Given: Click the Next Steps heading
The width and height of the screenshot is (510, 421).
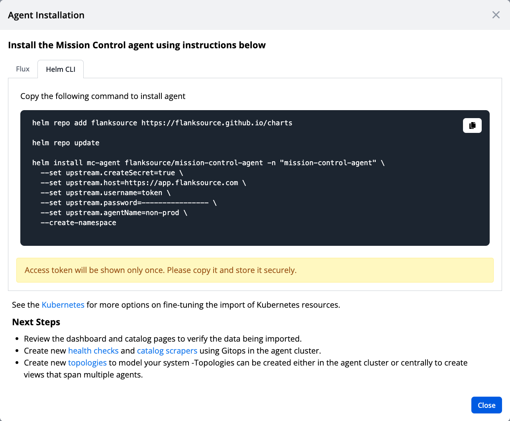Looking at the screenshot, I should tap(36, 322).
